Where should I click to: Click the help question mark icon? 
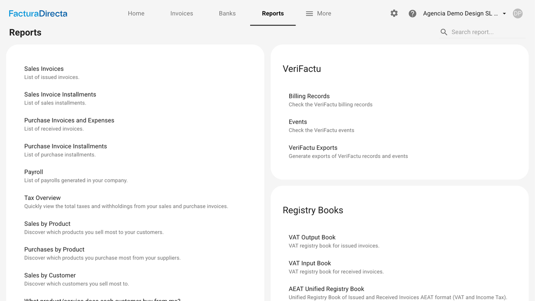412,13
